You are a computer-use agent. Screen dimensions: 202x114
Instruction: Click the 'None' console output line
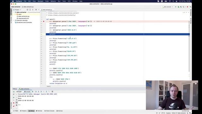(20, 98)
